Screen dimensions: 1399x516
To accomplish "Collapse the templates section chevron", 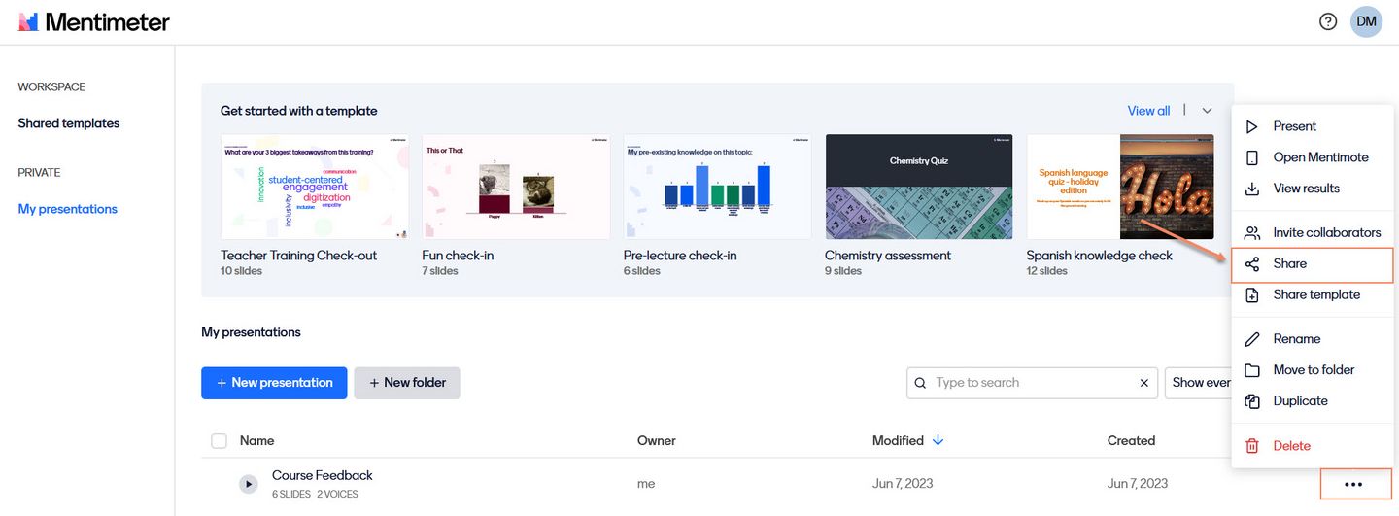I will click(1207, 111).
